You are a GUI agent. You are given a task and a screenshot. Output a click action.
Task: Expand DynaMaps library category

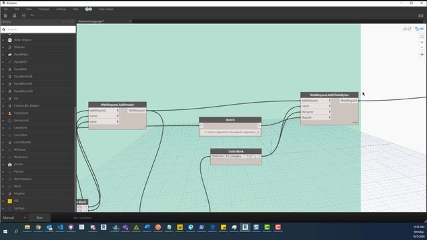[3, 55]
